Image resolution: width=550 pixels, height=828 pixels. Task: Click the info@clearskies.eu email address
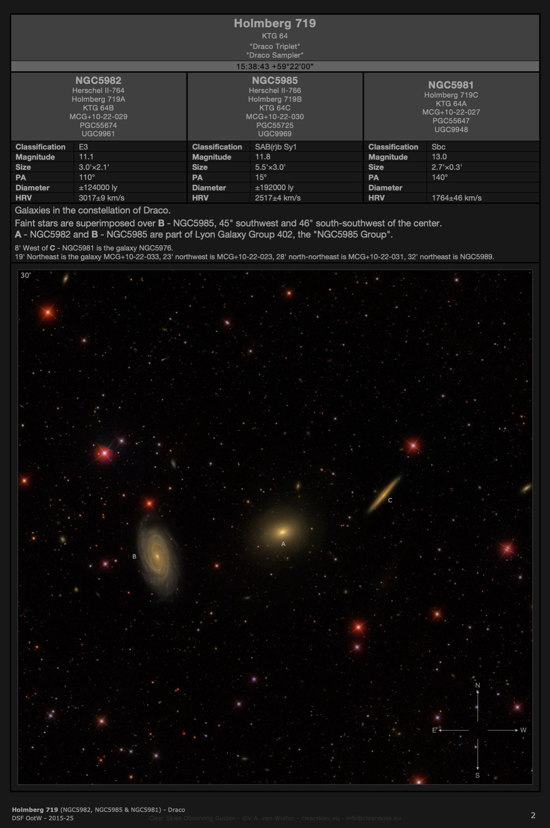[373, 818]
